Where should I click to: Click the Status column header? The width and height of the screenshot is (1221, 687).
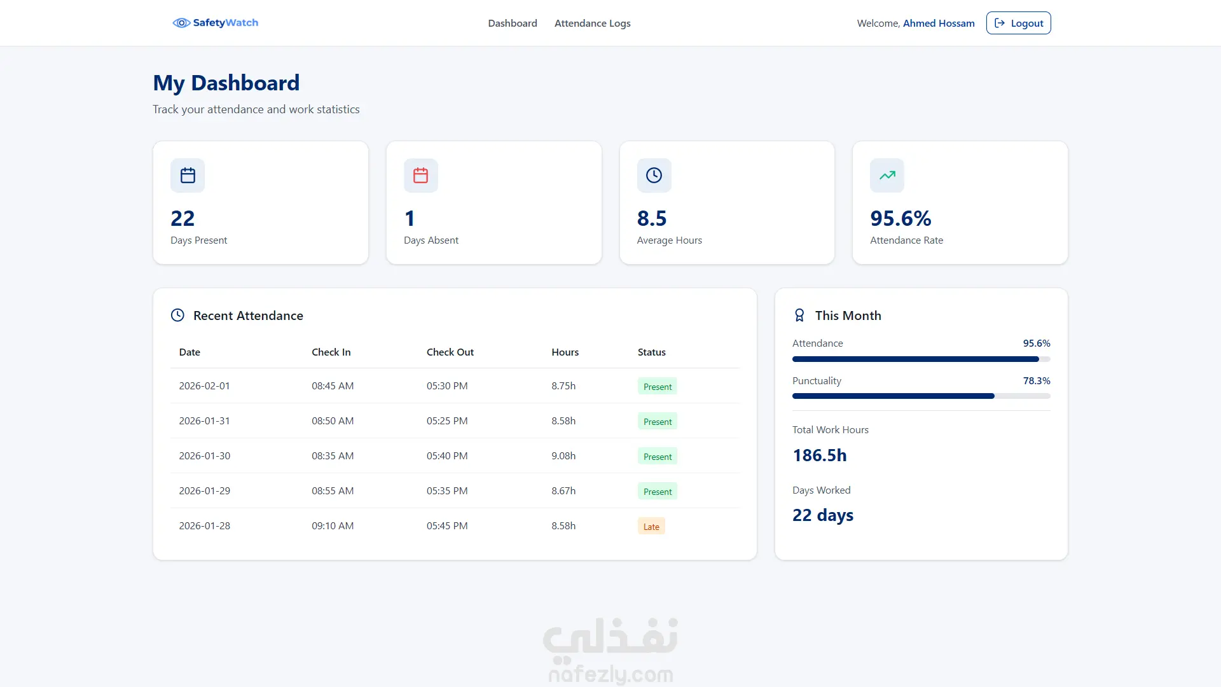click(651, 352)
